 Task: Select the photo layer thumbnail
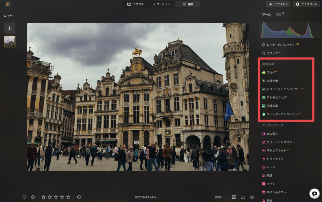click(x=10, y=42)
